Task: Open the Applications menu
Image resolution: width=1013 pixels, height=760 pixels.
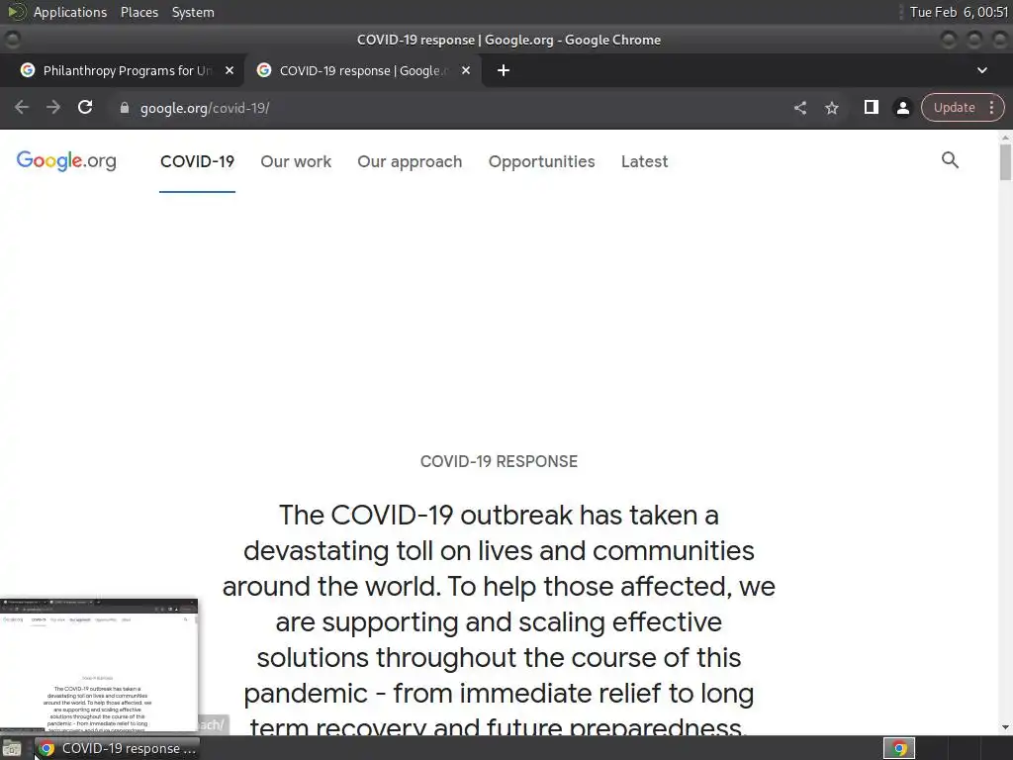Action: coord(70,12)
